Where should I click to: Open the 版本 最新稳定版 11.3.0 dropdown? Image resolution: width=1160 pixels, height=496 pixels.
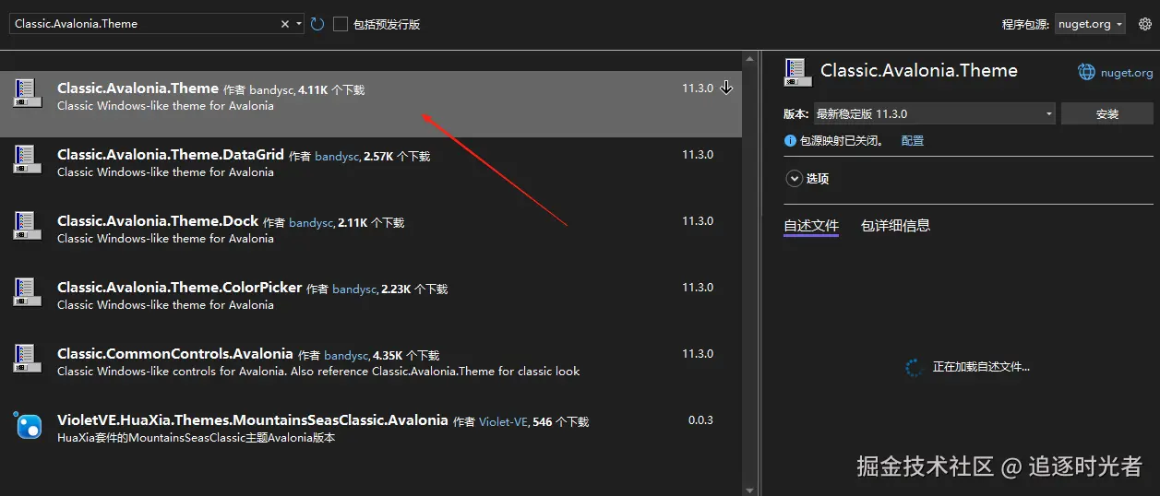pos(934,114)
